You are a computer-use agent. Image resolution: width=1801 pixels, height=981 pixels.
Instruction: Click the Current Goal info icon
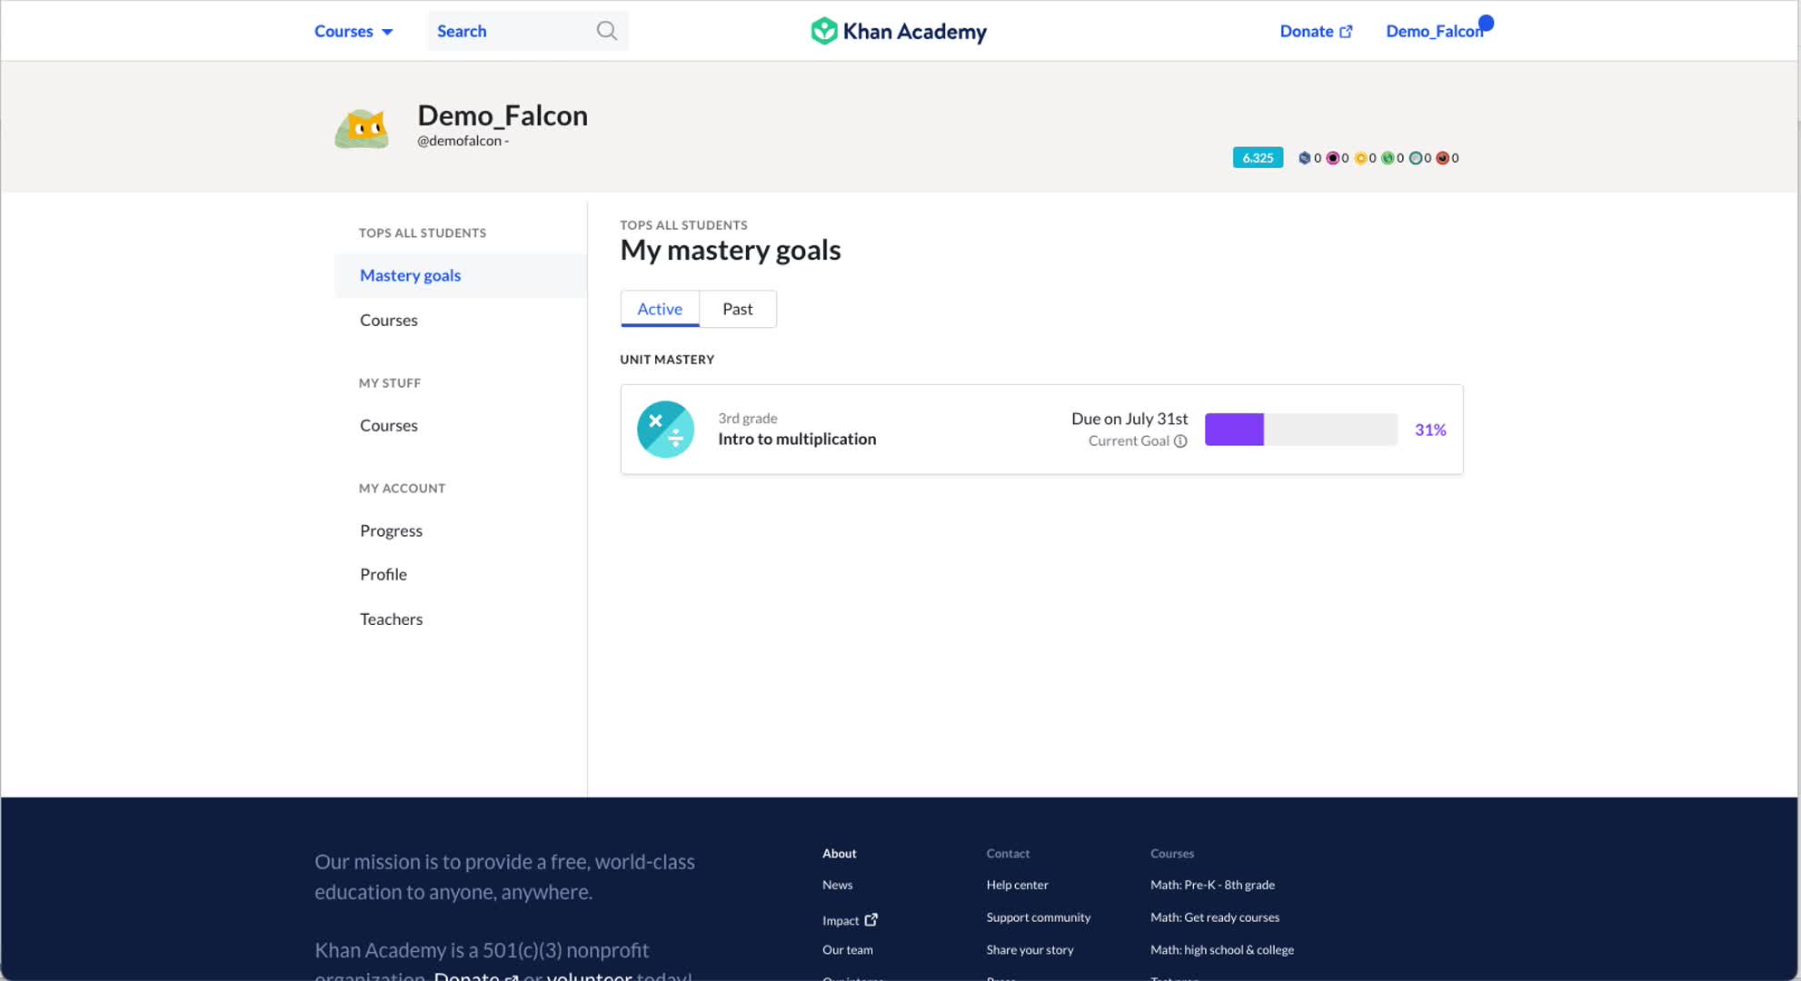point(1180,441)
